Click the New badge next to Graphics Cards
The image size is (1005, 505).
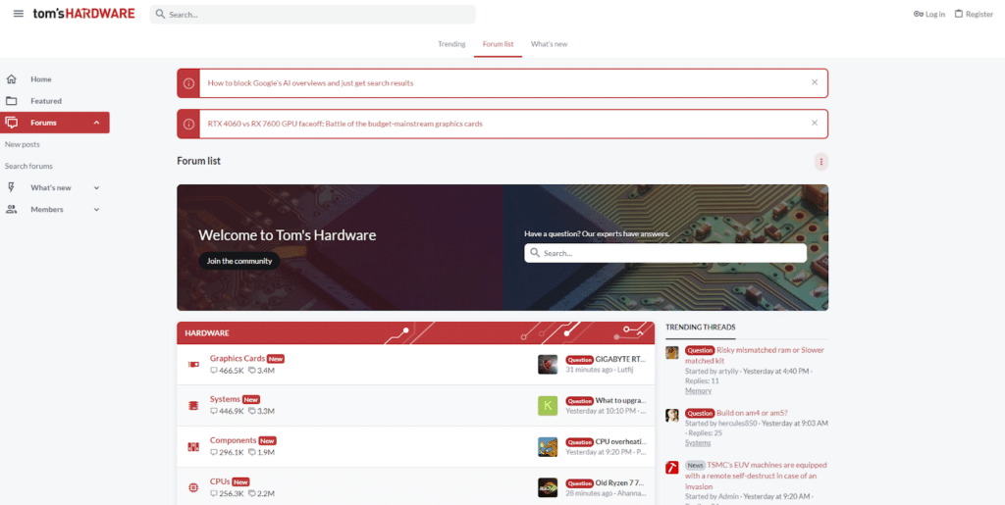tap(276, 359)
